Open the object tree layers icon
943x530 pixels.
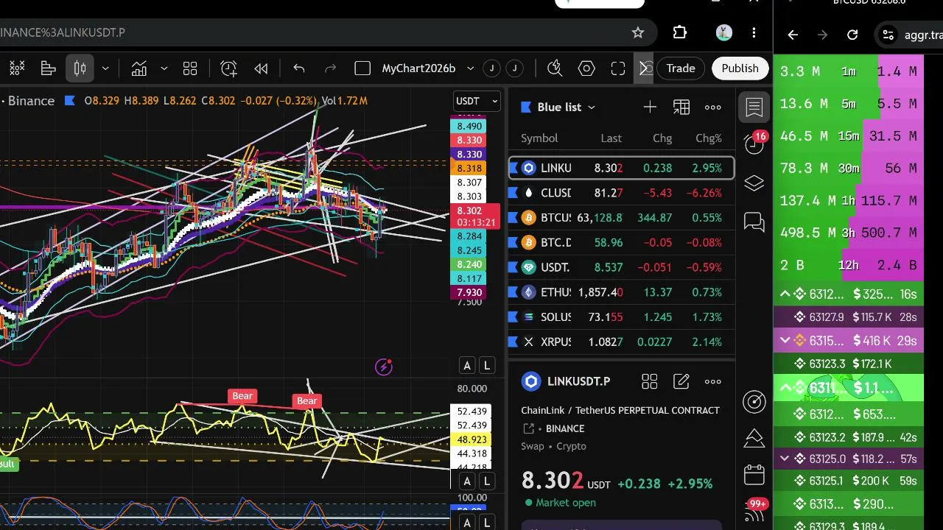coord(754,183)
